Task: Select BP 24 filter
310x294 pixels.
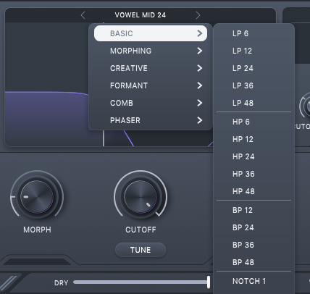Action: 254,227
